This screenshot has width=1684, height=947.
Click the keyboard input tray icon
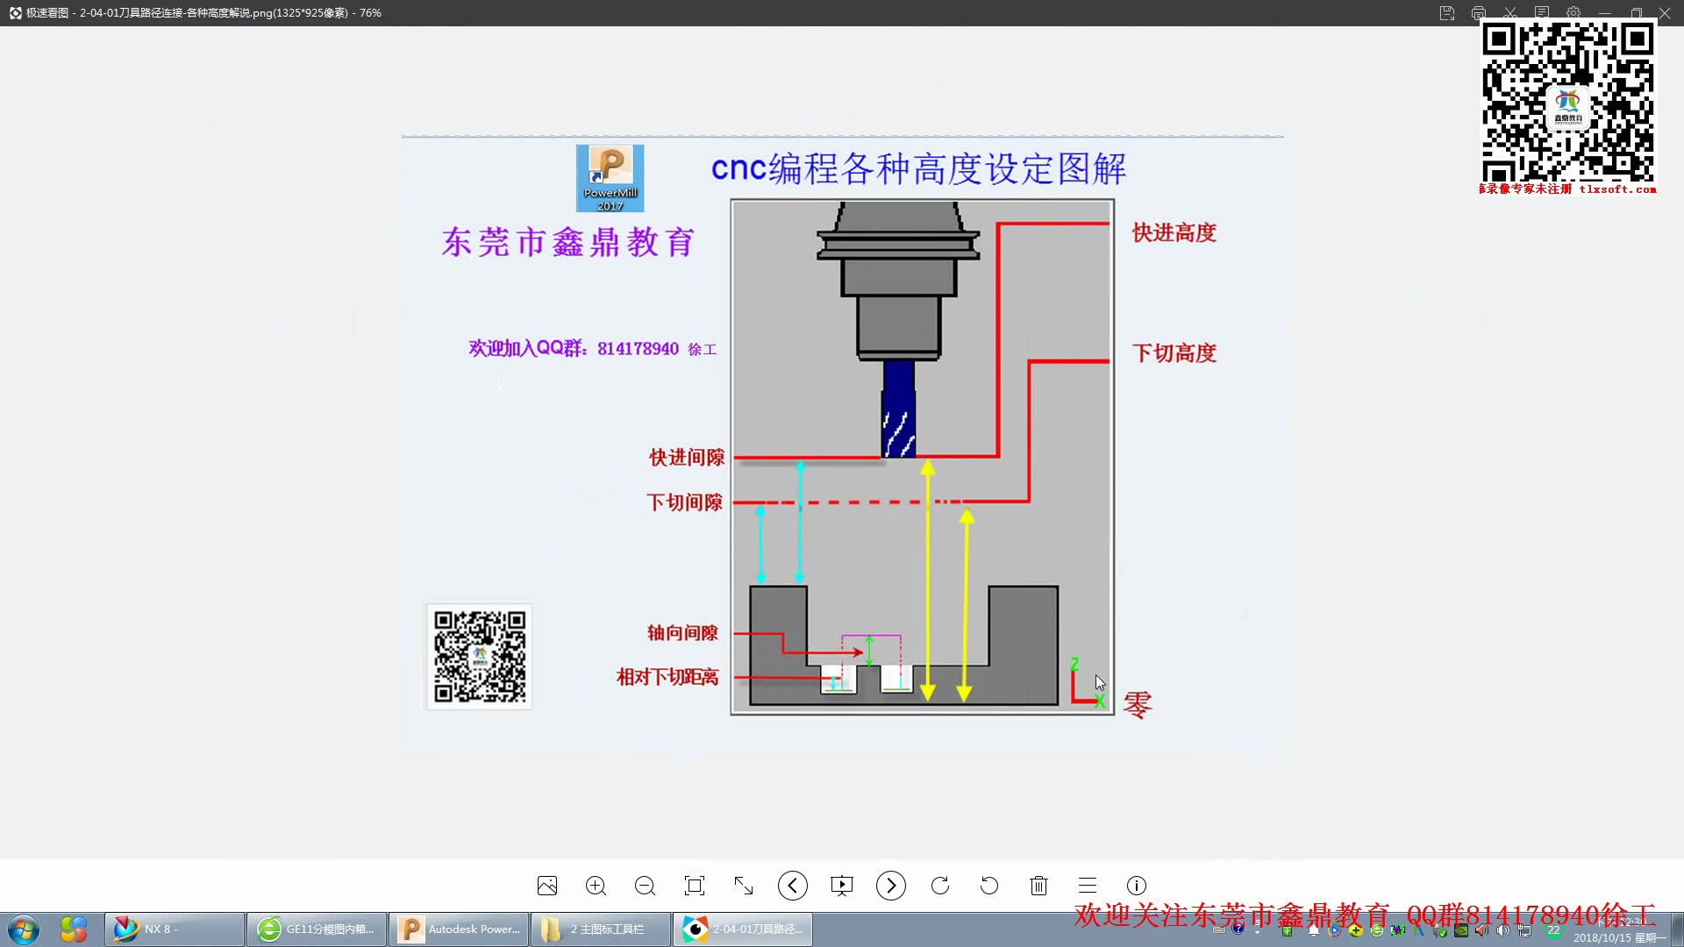(x=1219, y=929)
